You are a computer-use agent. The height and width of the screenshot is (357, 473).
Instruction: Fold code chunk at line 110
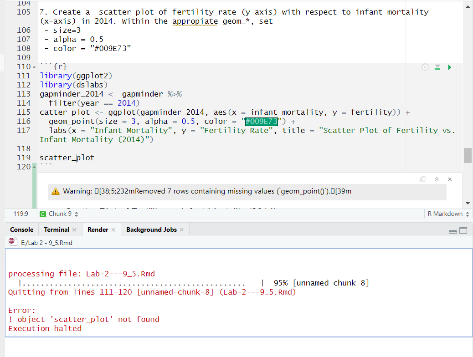pos(34,67)
